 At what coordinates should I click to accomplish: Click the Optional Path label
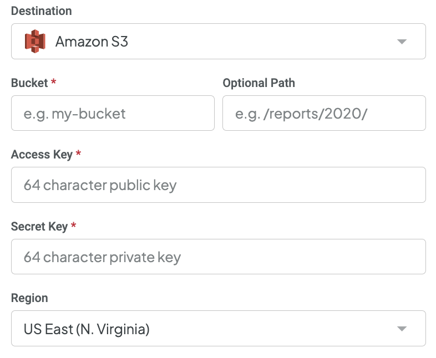[258, 83]
